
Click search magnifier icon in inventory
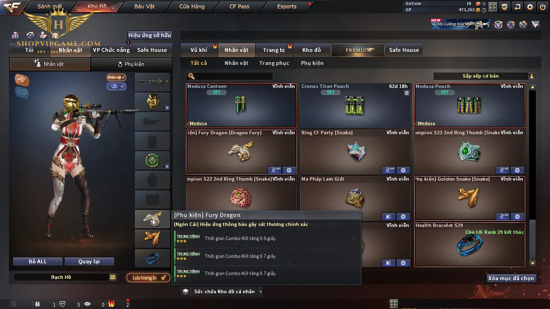191,76
